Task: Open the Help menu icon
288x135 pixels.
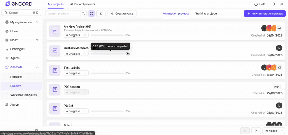Action: pyautogui.click(x=256, y=4)
